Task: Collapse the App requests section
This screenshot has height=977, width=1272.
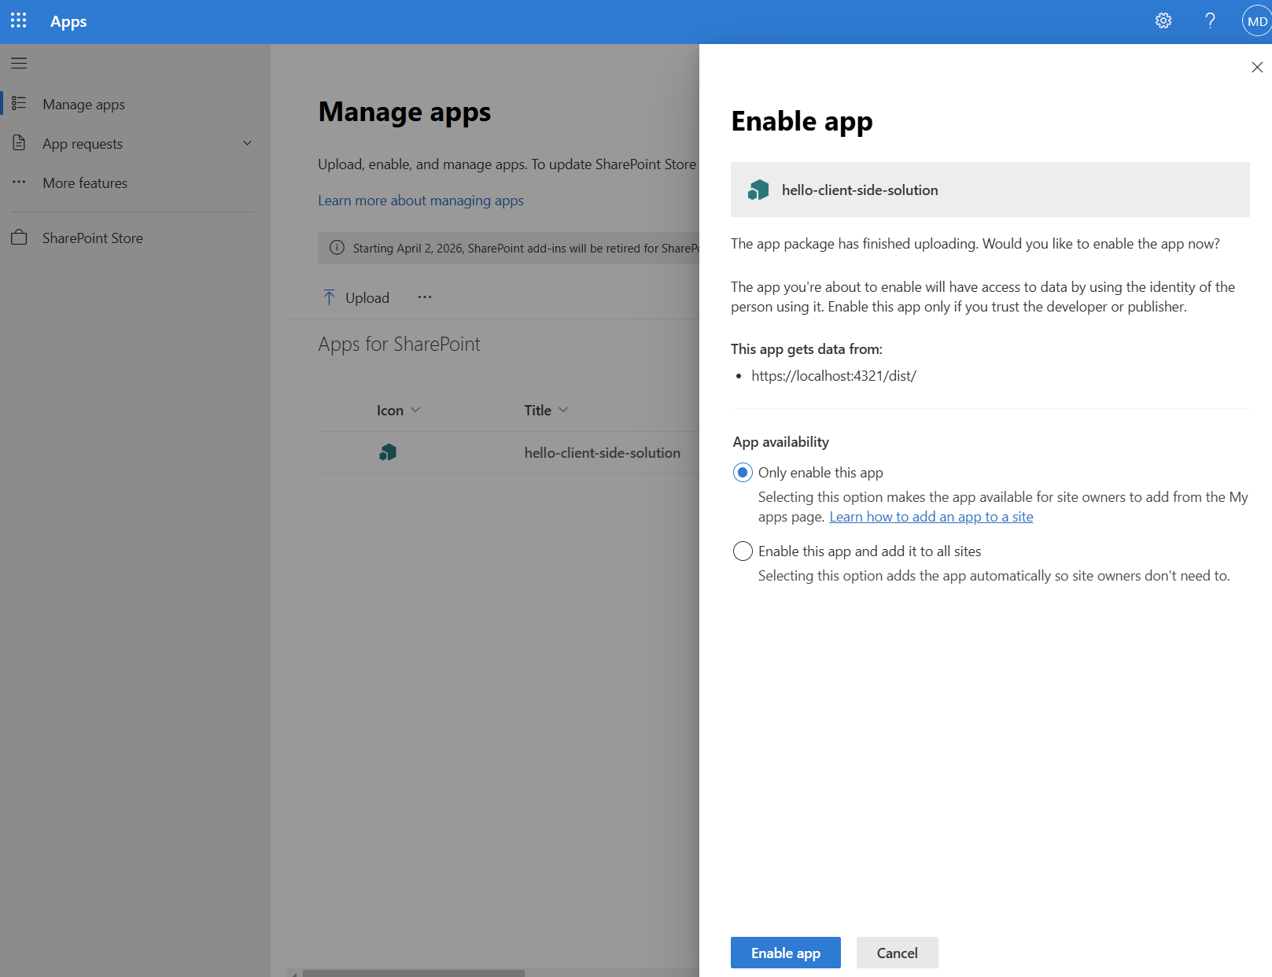Action: point(247,143)
